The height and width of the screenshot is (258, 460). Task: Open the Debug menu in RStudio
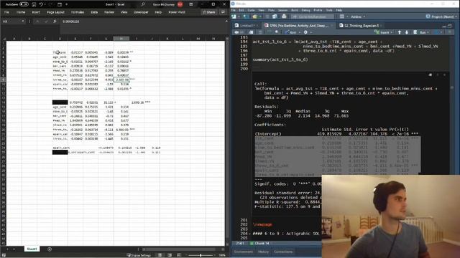tap(305, 10)
